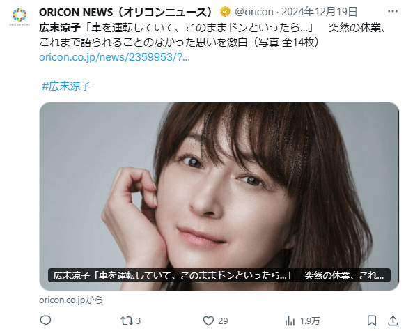Image resolution: width=406 pixels, height=331 pixels.
Task: Open the @oricon handle
Action: [254, 12]
